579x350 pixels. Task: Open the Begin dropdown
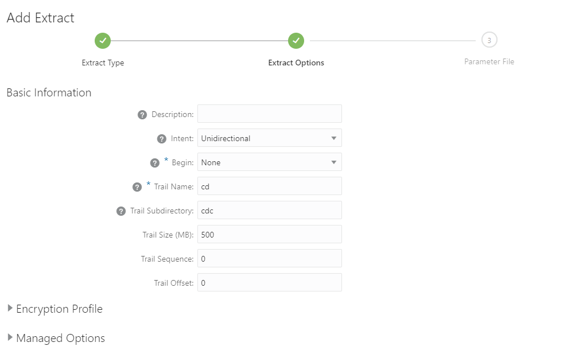(x=270, y=162)
